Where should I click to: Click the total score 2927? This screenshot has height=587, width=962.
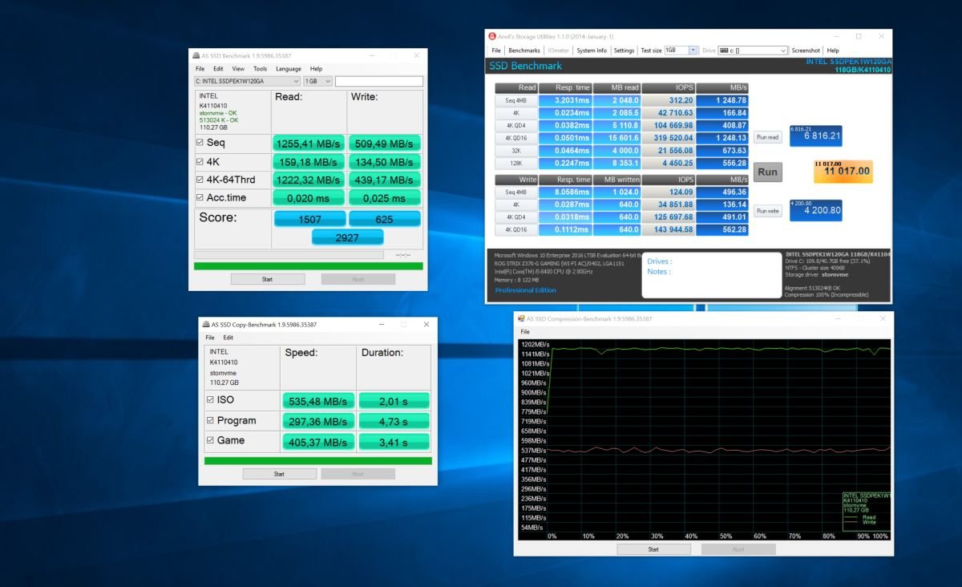(347, 237)
